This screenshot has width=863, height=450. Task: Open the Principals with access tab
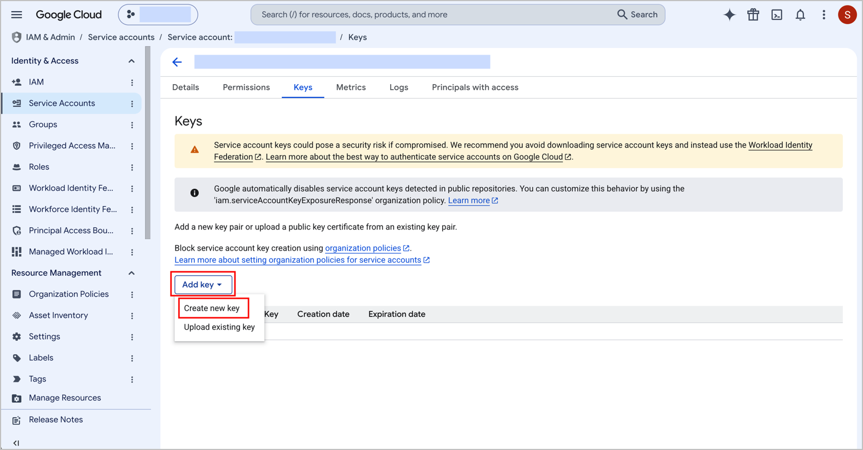coord(475,87)
